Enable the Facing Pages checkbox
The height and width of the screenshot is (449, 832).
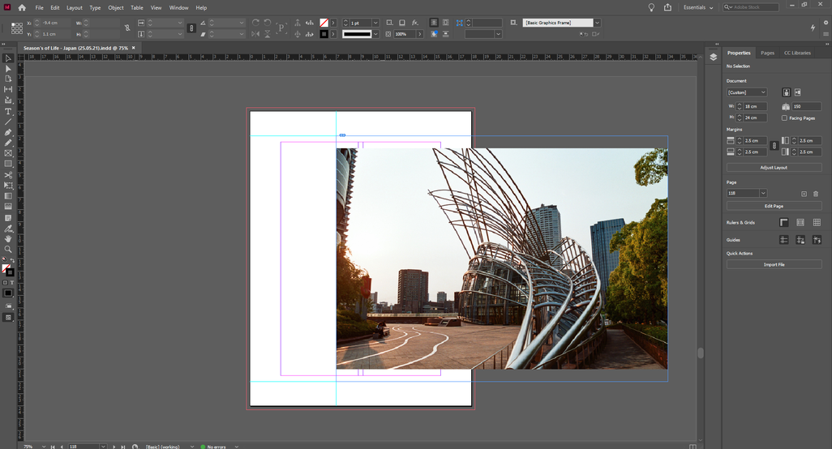[785, 118]
